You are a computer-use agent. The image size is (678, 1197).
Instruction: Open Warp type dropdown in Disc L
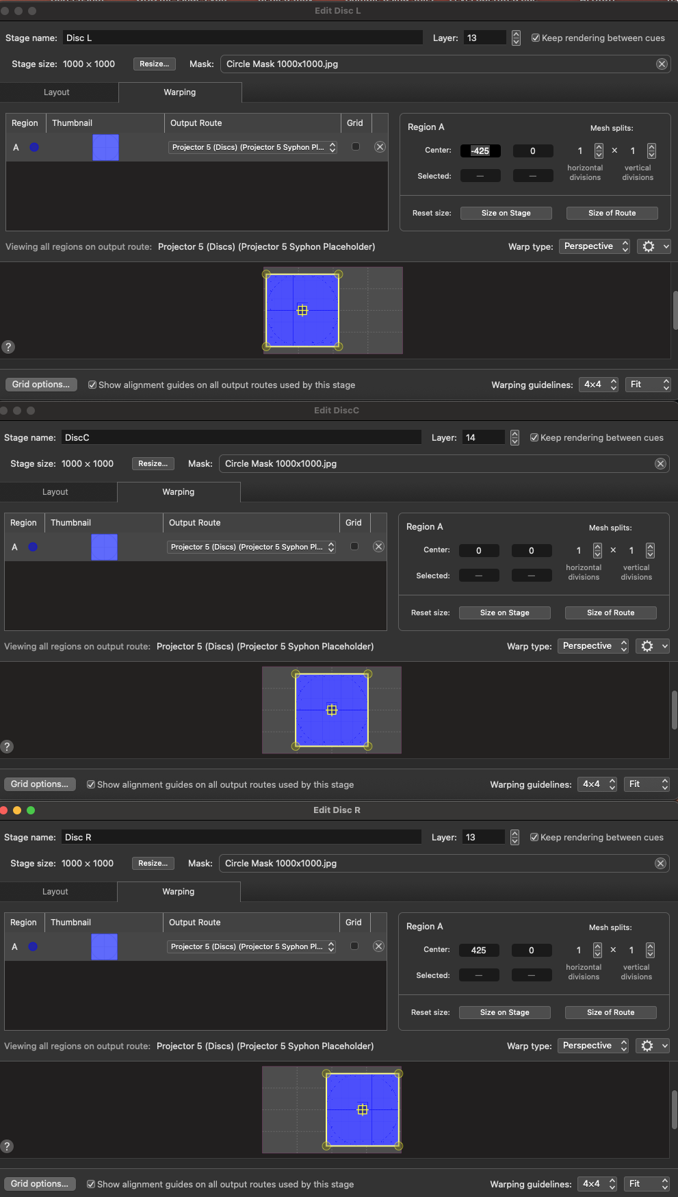(x=595, y=246)
